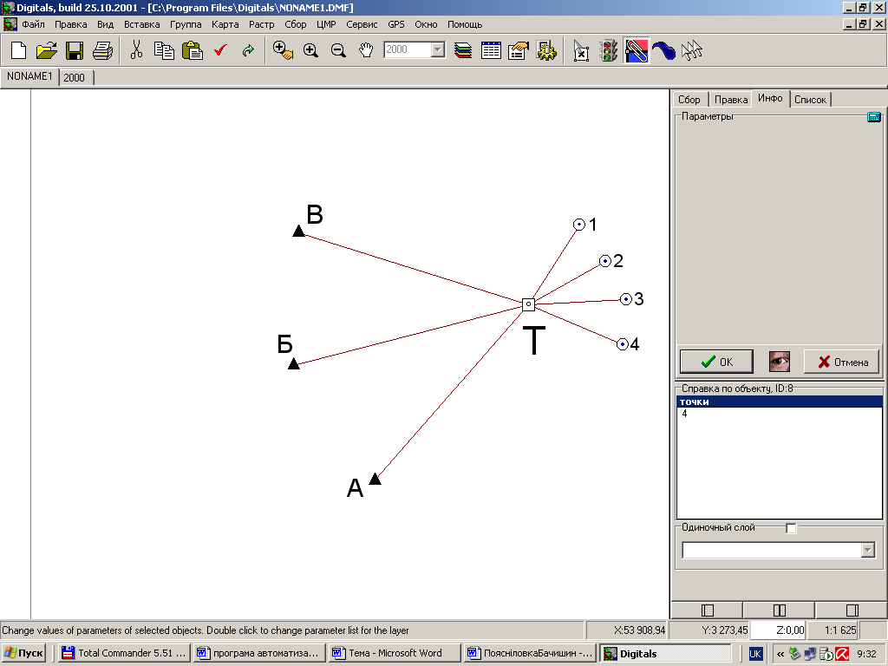Open the Сервис menu
The height and width of the screenshot is (666, 888).
(x=362, y=24)
